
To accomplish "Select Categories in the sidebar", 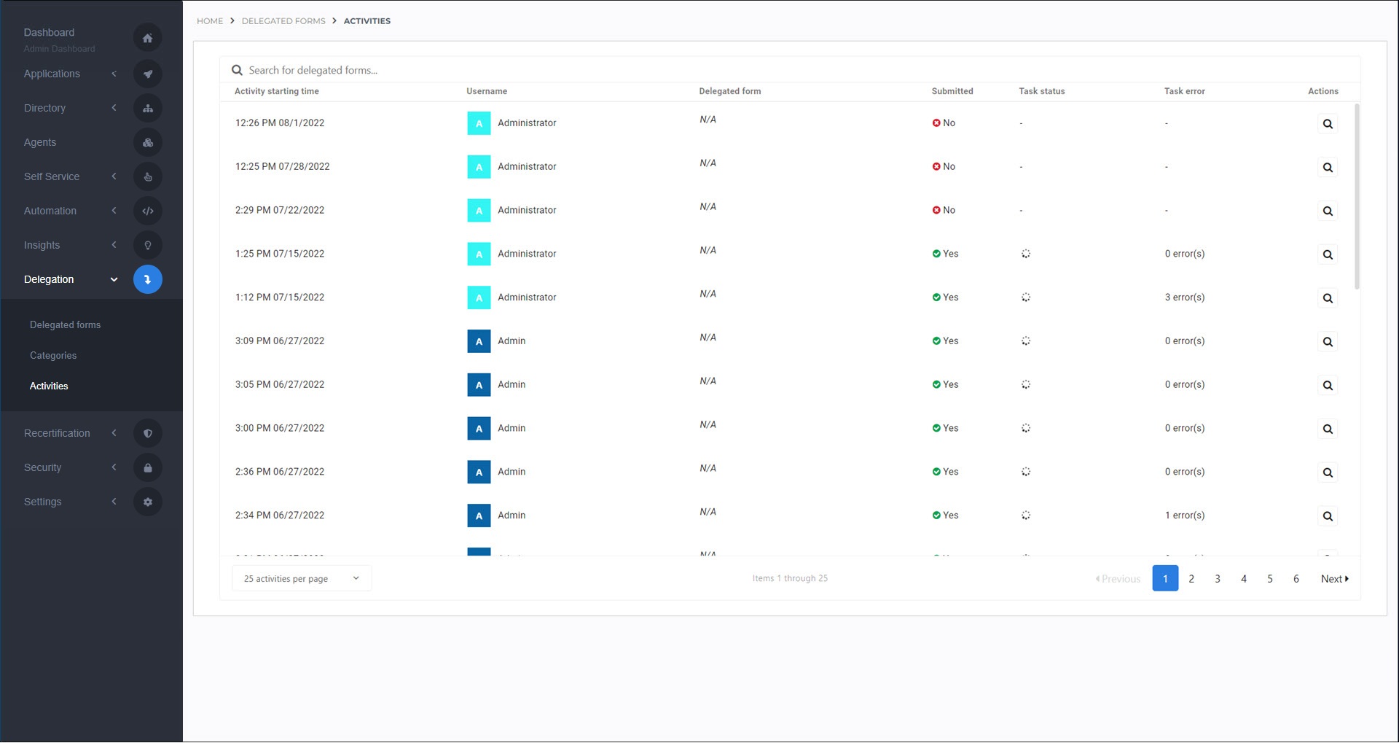I will point(53,355).
